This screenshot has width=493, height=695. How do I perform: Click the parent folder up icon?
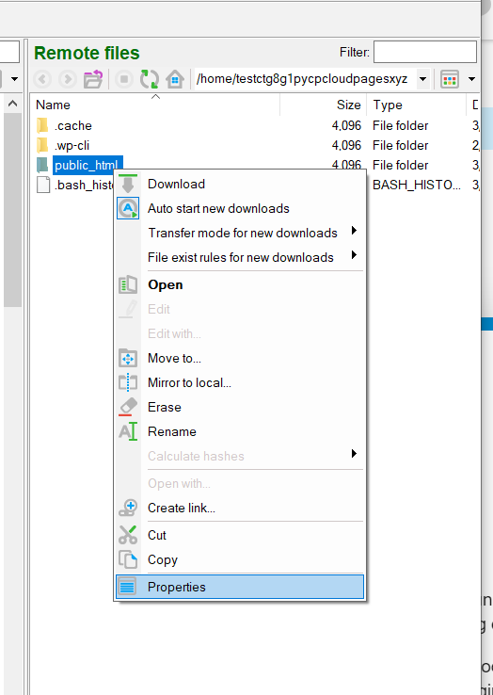[93, 79]
